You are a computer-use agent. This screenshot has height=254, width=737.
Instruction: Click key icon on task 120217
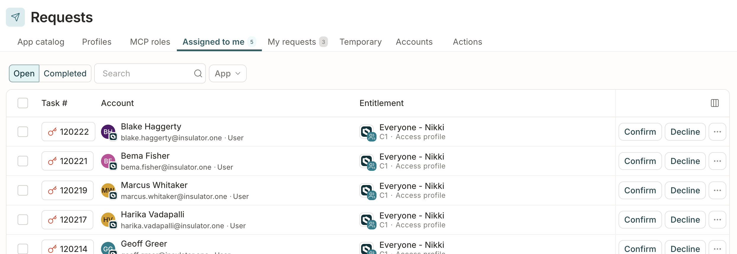[52, 220]
